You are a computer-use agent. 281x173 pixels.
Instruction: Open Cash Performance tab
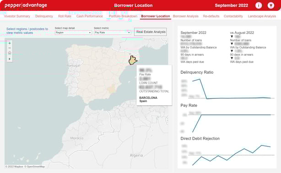[x=90, y=16]
